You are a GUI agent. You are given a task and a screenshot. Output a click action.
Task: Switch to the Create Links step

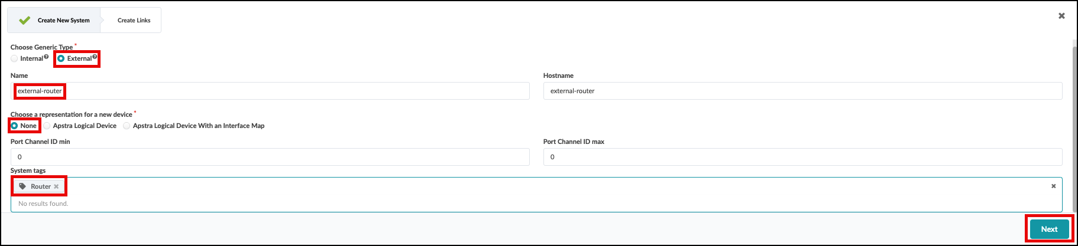pyautogui.click(x=134, y=20)
